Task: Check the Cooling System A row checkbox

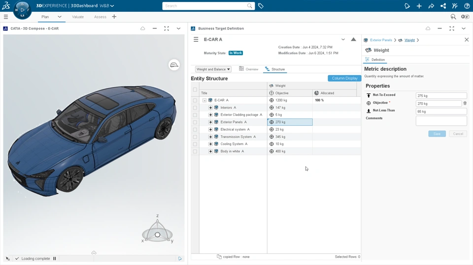Action: pos(195,144)
